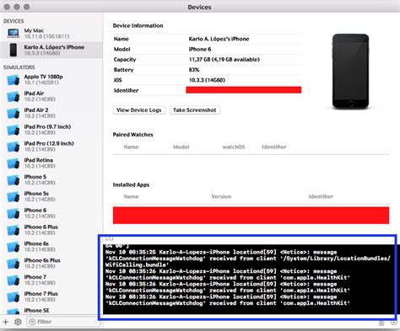Click the Identifier column header under Installed Apps
400x331 pixels.
click(321, 196)
